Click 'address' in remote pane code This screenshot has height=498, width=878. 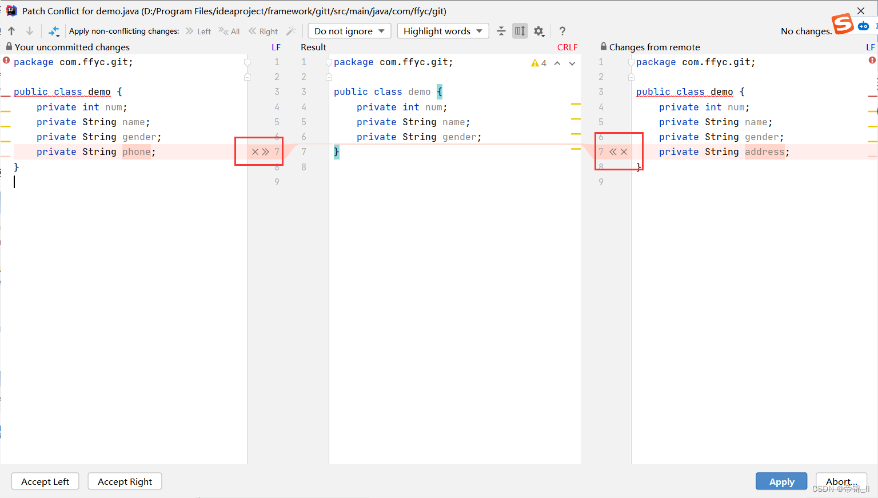point(765,152)
